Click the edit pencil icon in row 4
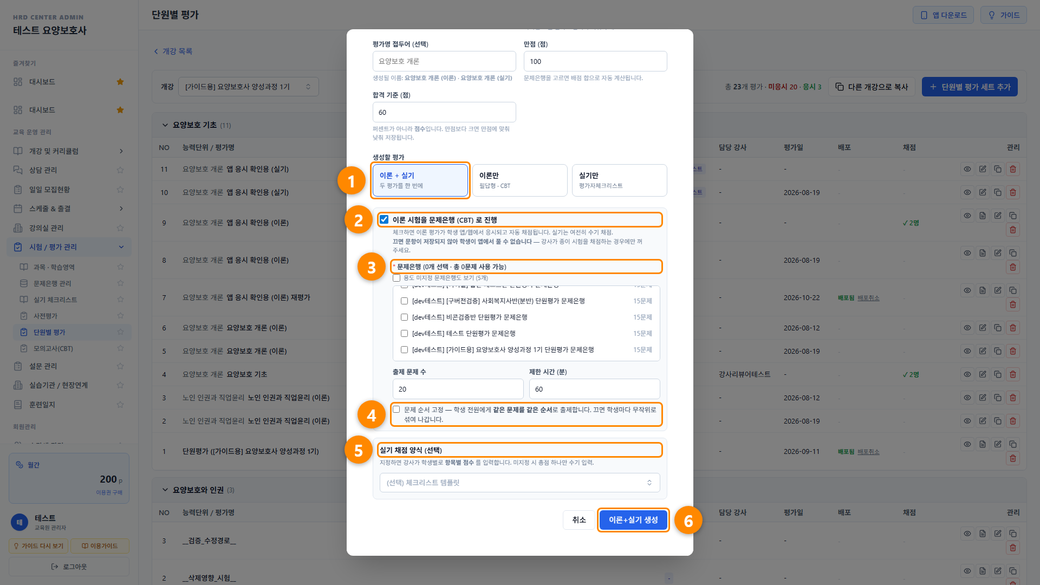This screenshot has height=585, width=1040. 982,374
